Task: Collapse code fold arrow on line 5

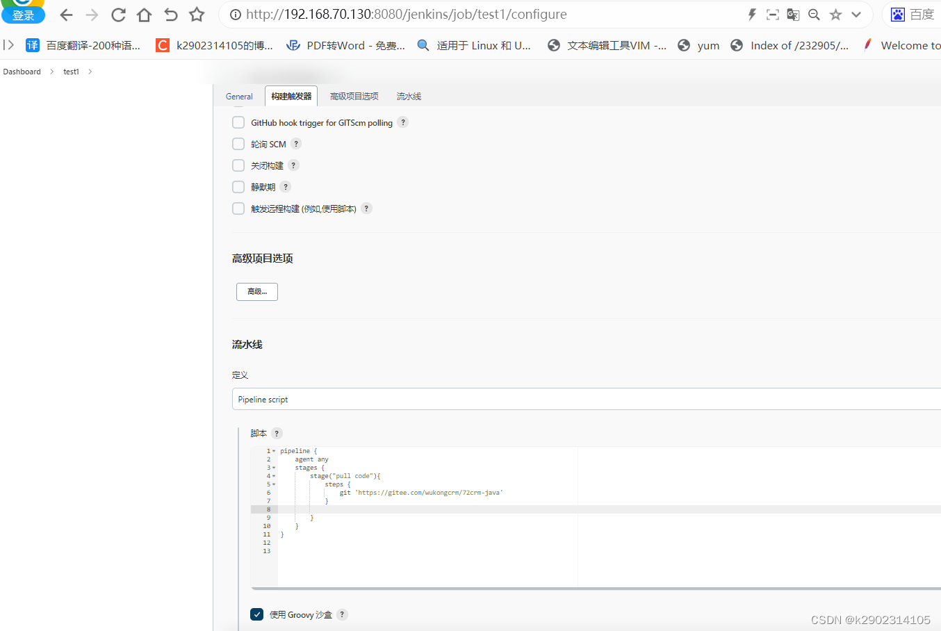Action: 274,484
